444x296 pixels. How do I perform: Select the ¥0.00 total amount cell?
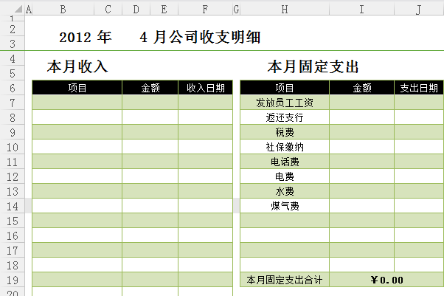click(386, 280)
